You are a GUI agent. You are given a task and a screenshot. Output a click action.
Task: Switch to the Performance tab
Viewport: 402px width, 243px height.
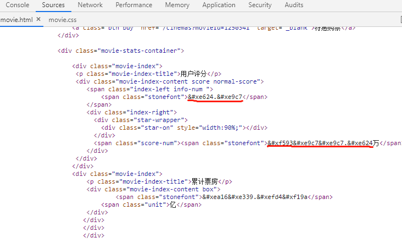(133, 5)
